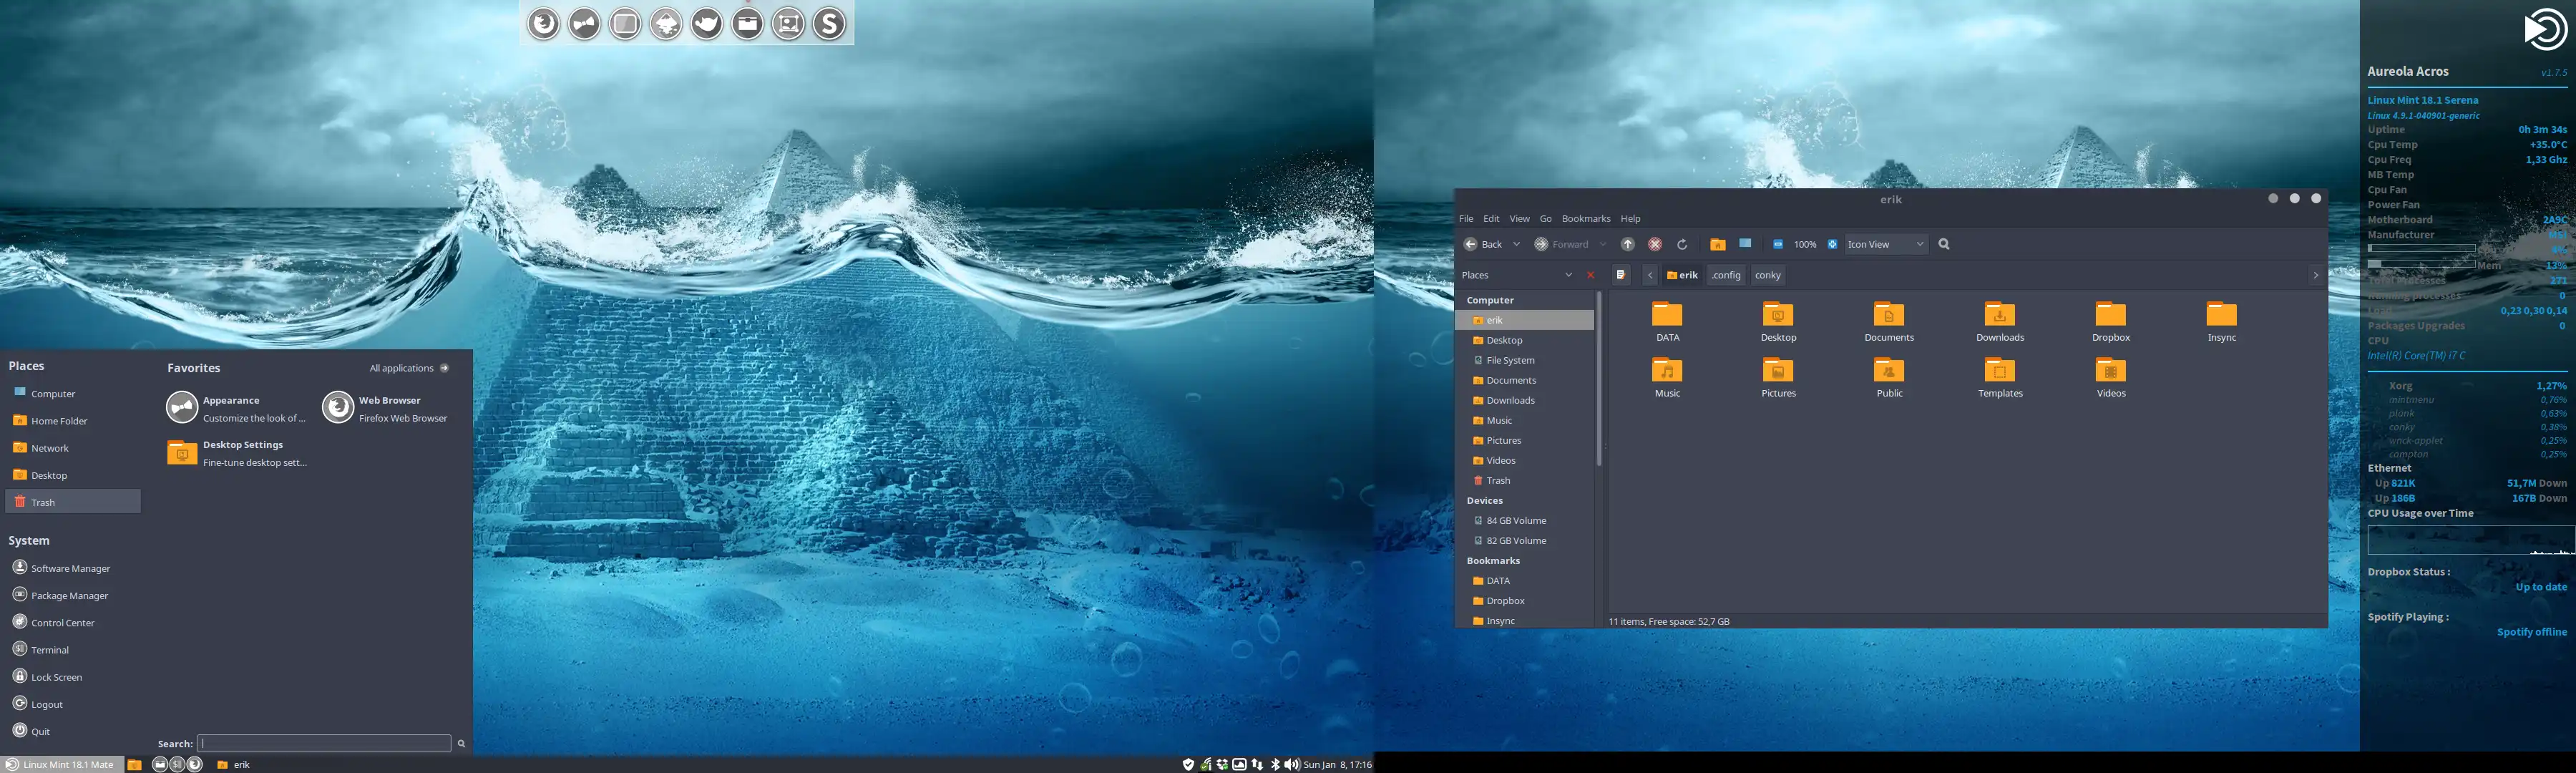
Task: Click the Bookmarks menu in file manager
Action: pos(1586,217)
